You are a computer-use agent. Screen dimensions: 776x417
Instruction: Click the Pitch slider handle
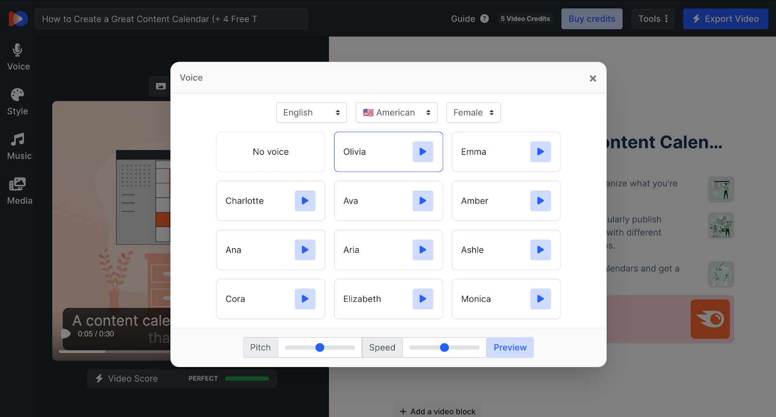pos(320,348)
